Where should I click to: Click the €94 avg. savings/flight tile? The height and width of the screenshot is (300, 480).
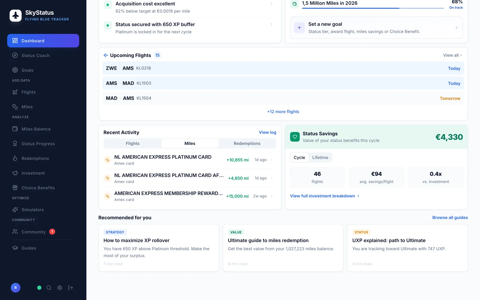click(376, 177)
